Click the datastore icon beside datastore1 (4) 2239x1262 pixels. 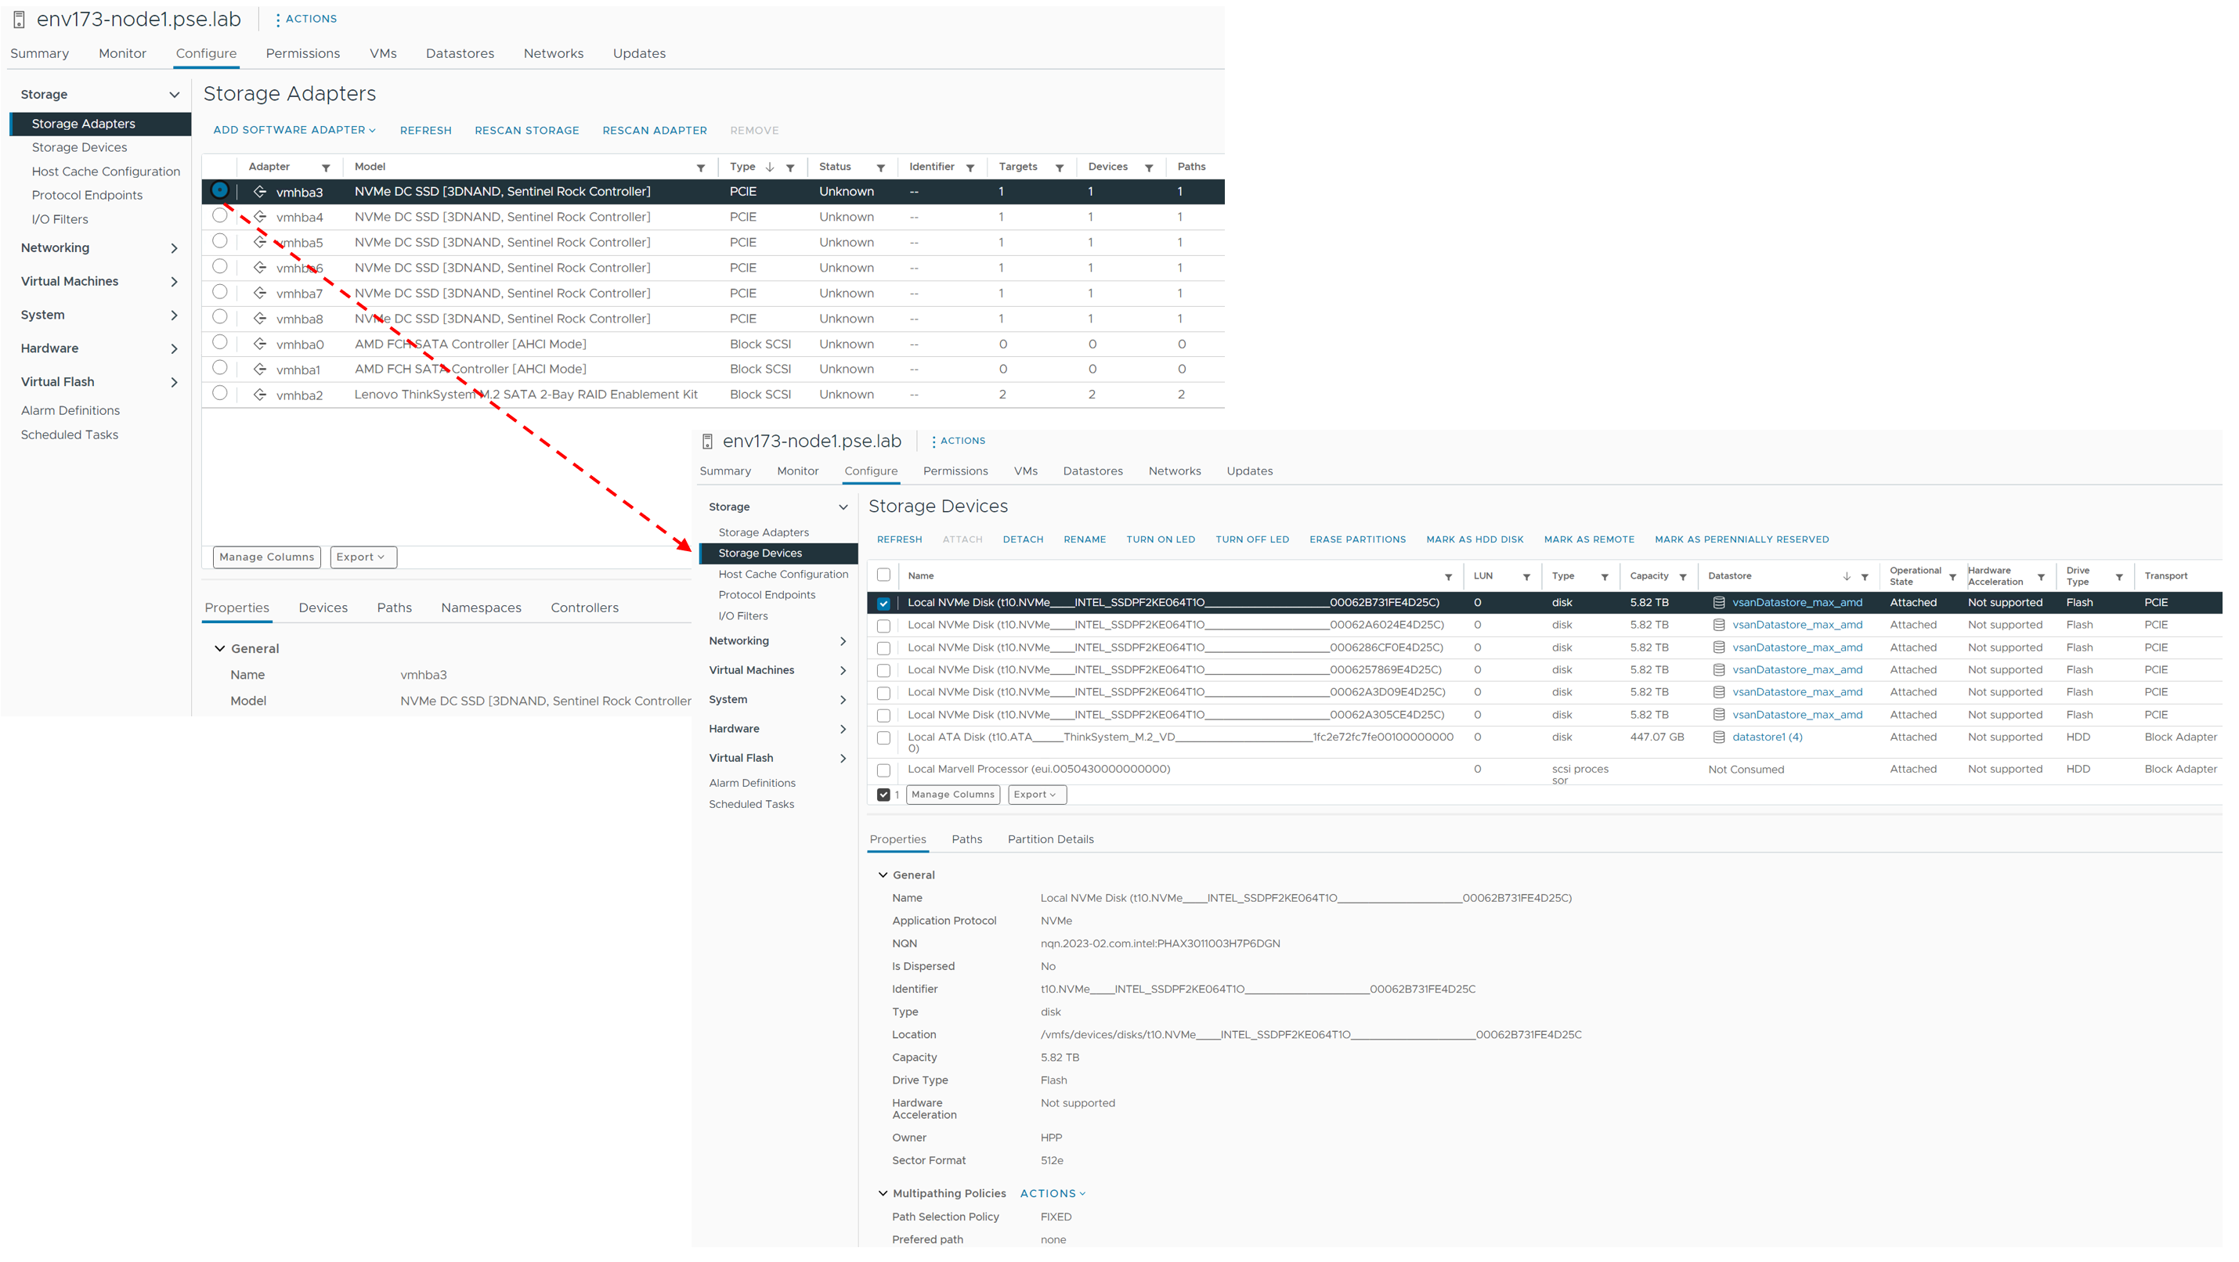pyautogui.click(x=1718, y=738)
